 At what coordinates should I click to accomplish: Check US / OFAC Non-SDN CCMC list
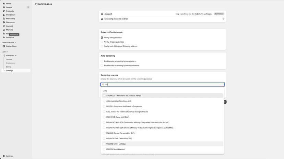(x=104, y=122)
